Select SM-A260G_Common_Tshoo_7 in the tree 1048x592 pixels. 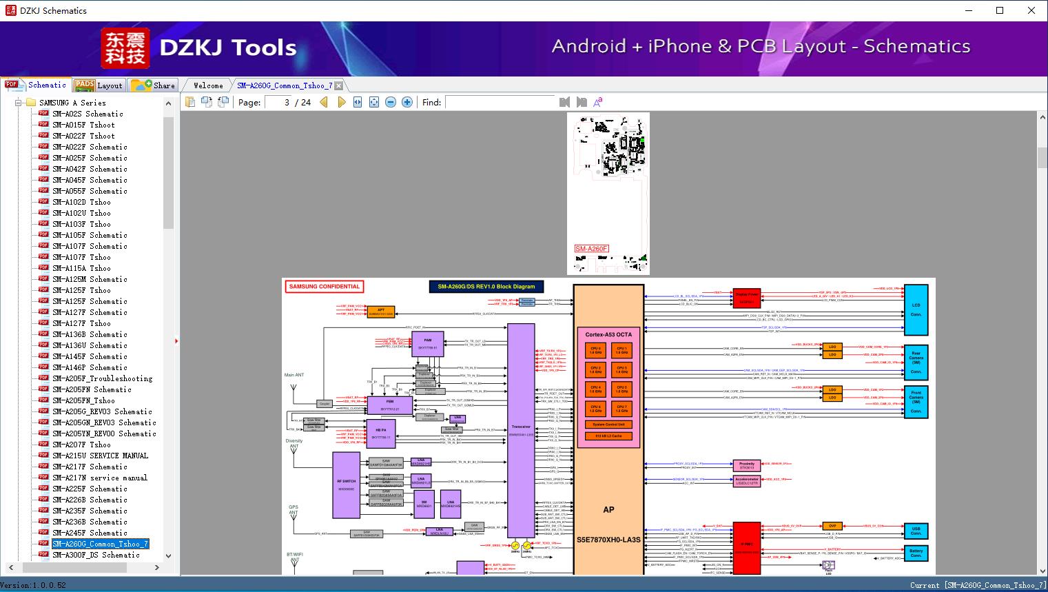coord(101,544)
